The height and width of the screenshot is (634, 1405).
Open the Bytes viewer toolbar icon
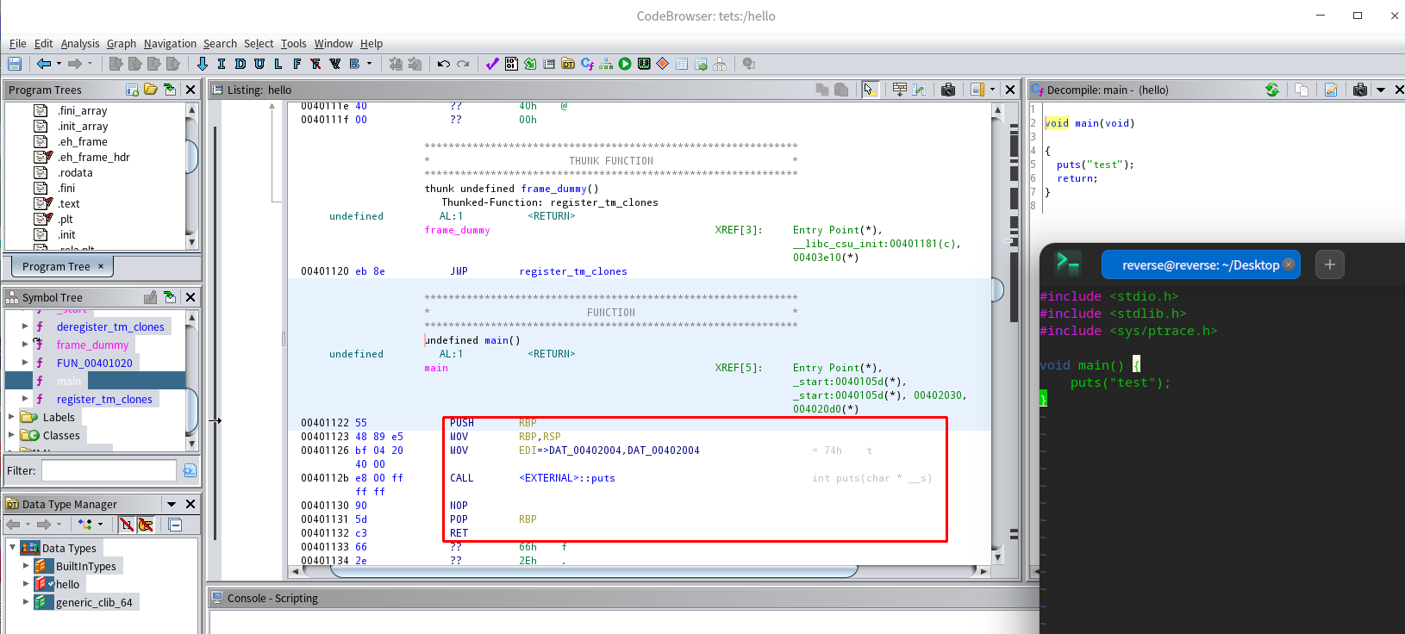511,64
